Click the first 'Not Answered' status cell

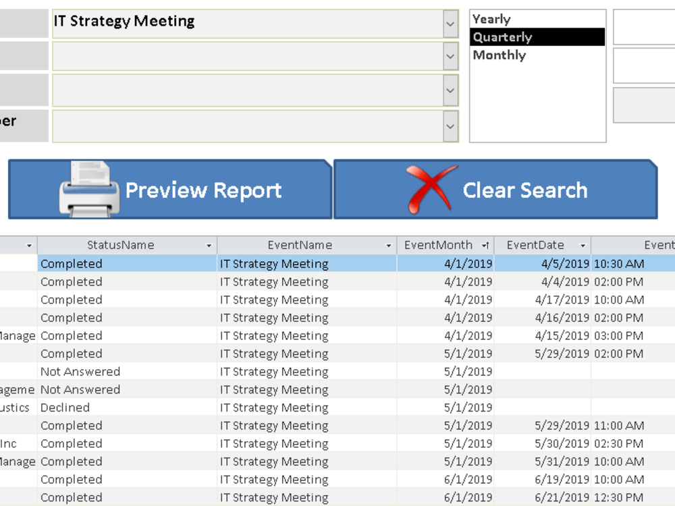point(128,372)
